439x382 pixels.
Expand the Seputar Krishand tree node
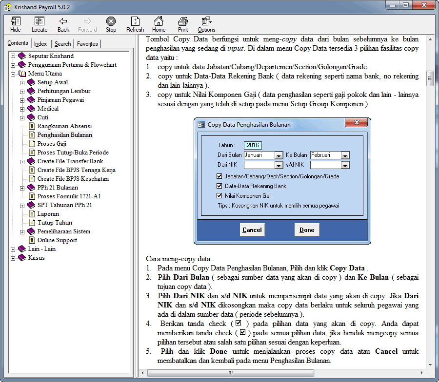[x=13, y=56]
